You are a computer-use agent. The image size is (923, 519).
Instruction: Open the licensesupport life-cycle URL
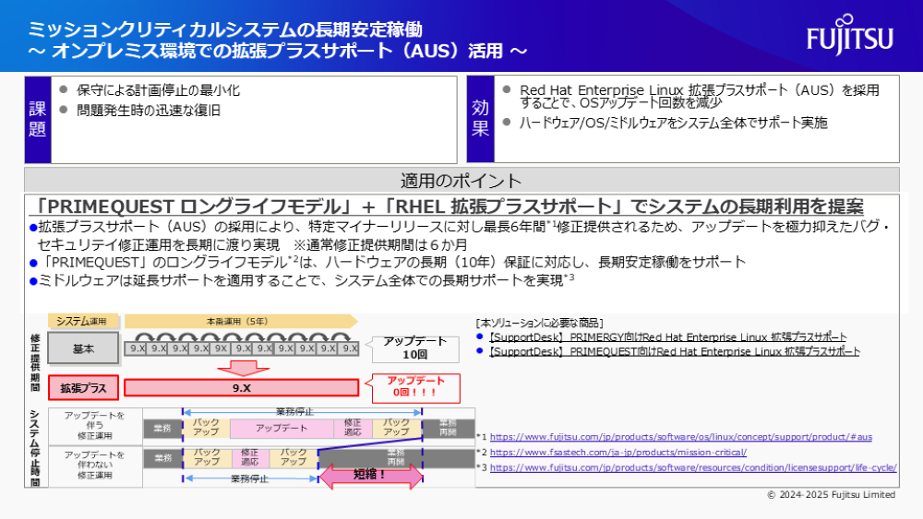(x=693, y=467)
